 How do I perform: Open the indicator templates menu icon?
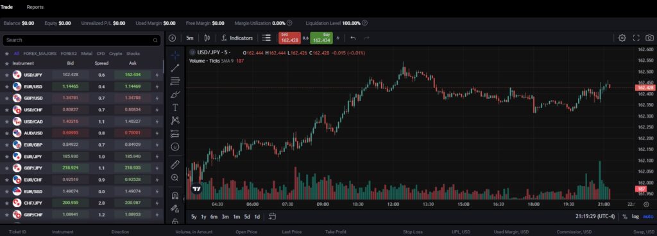[266, 38]
